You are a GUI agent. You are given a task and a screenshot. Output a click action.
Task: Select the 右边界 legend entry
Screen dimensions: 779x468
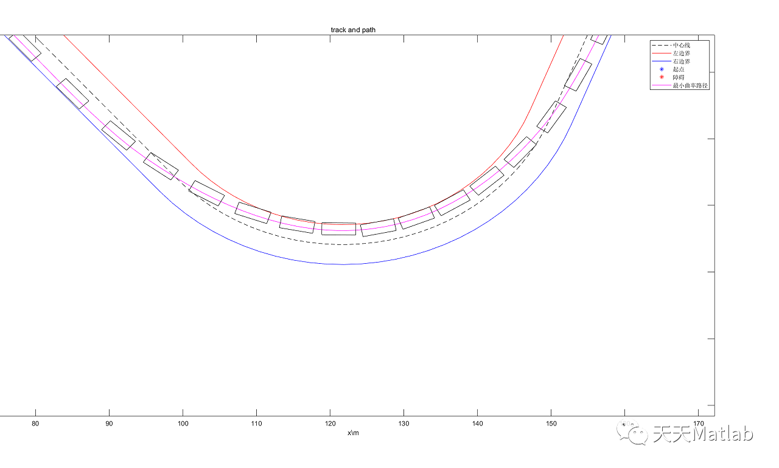pyautogui.click(x=682, y=61)
